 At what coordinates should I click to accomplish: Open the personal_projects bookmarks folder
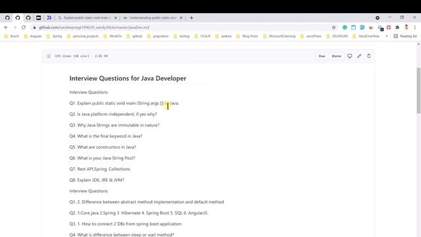tap(83, 36)
